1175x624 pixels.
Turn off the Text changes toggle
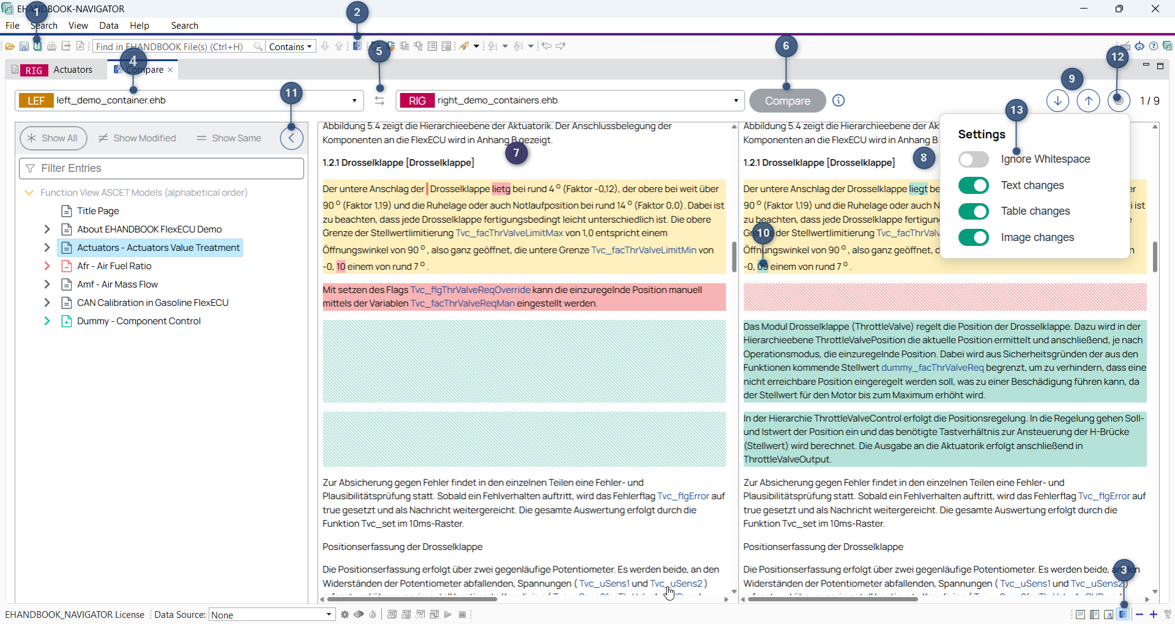[x=973, y=185]
